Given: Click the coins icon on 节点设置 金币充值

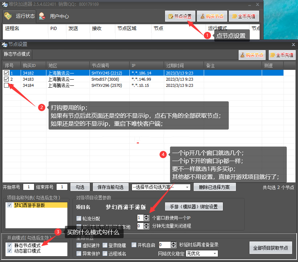Looking at the screenshot, I should (x=273, y=55).
